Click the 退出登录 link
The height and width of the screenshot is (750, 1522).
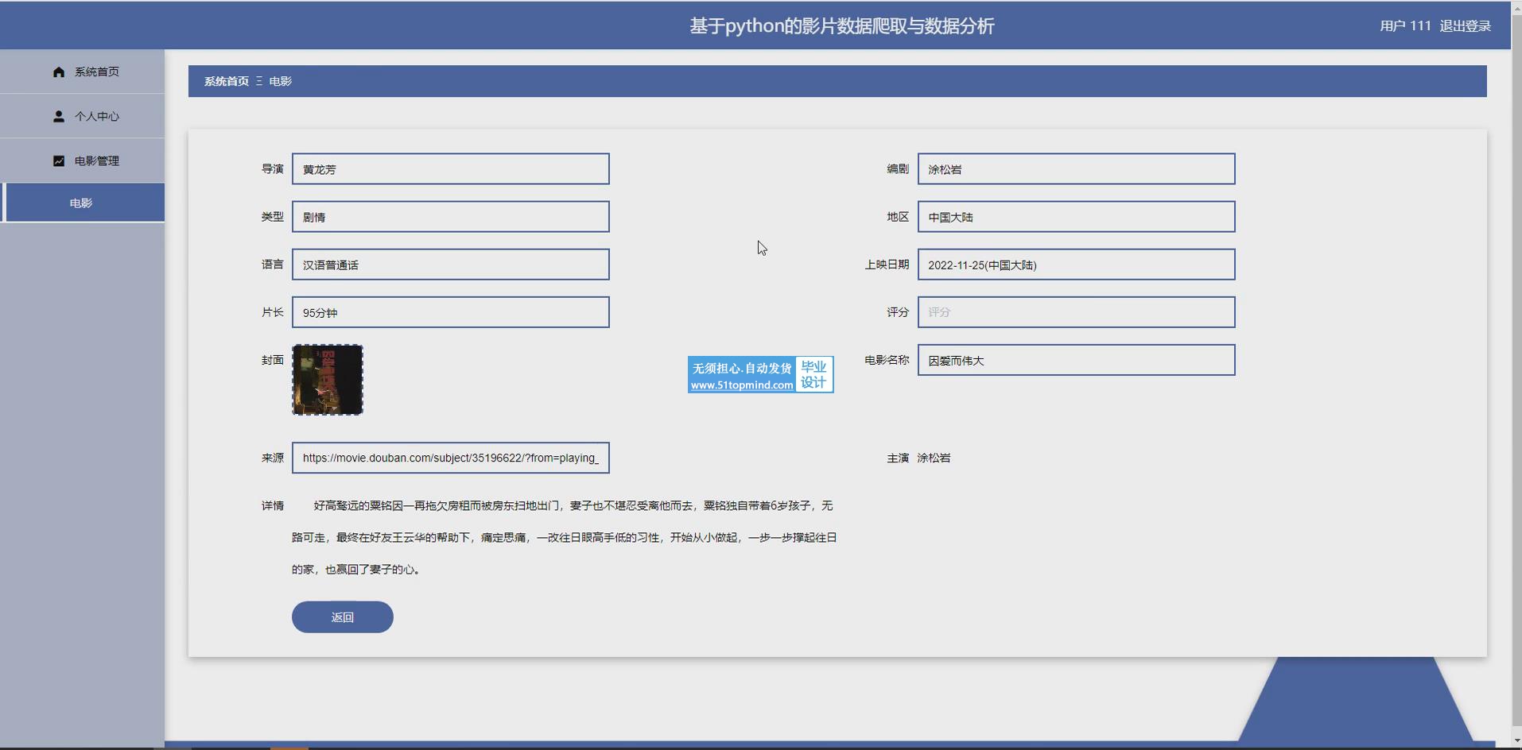click(1465, 25)
